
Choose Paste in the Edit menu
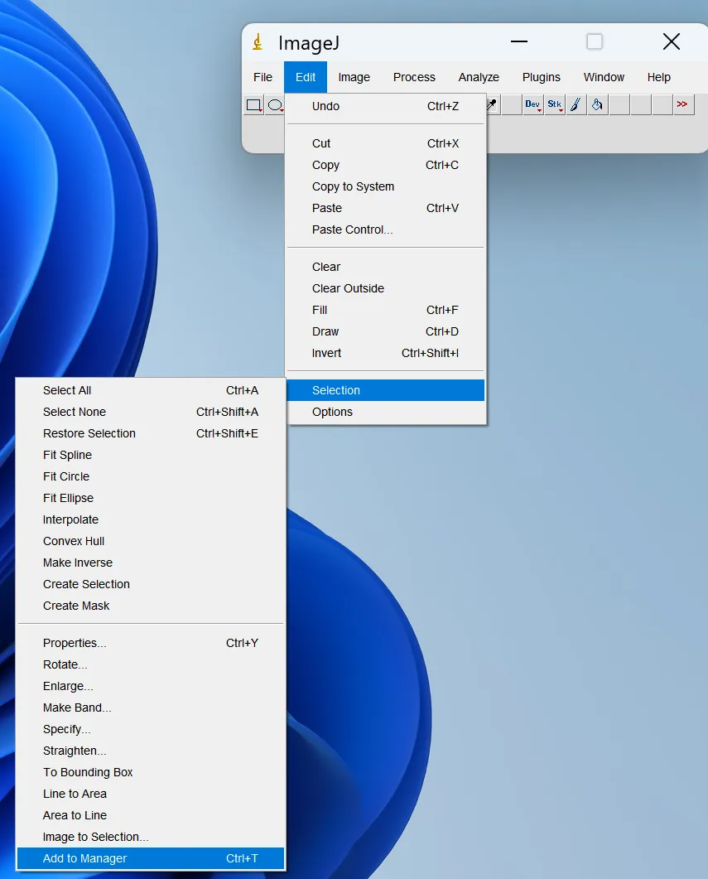tap(385, 208)
